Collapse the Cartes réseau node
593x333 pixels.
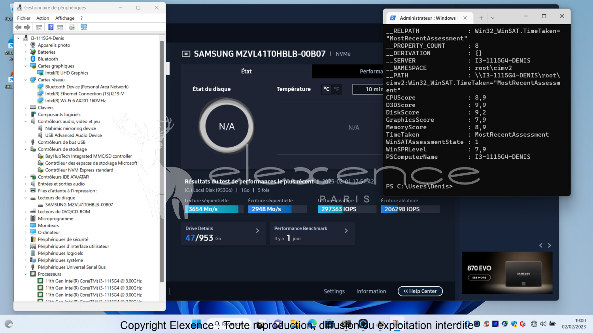tap(26, 80)
